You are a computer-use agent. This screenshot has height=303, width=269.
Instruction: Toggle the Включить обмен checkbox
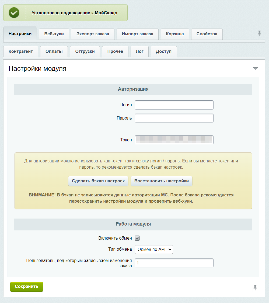[x=137, y=238]
